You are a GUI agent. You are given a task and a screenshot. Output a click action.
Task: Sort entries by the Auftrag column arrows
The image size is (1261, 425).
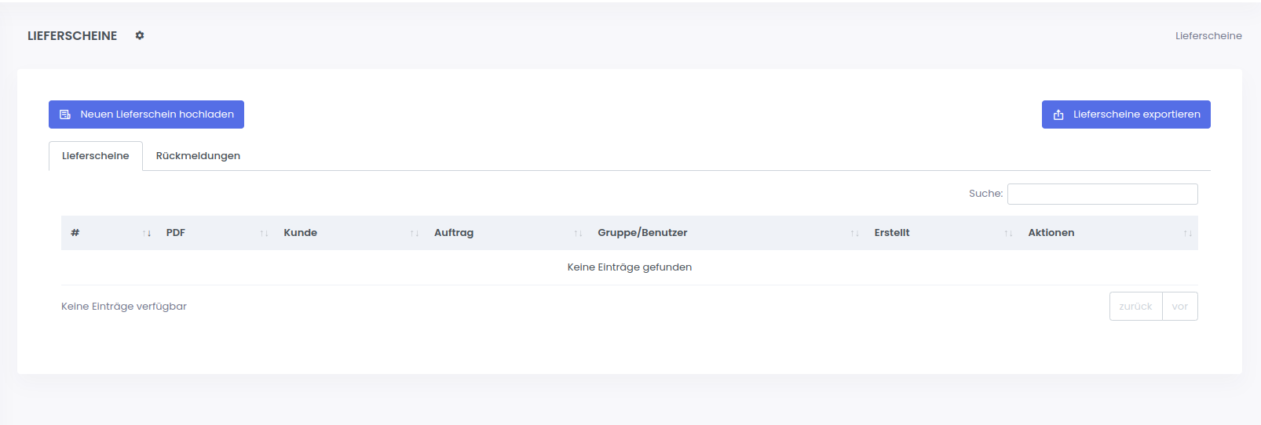[578, 233]
